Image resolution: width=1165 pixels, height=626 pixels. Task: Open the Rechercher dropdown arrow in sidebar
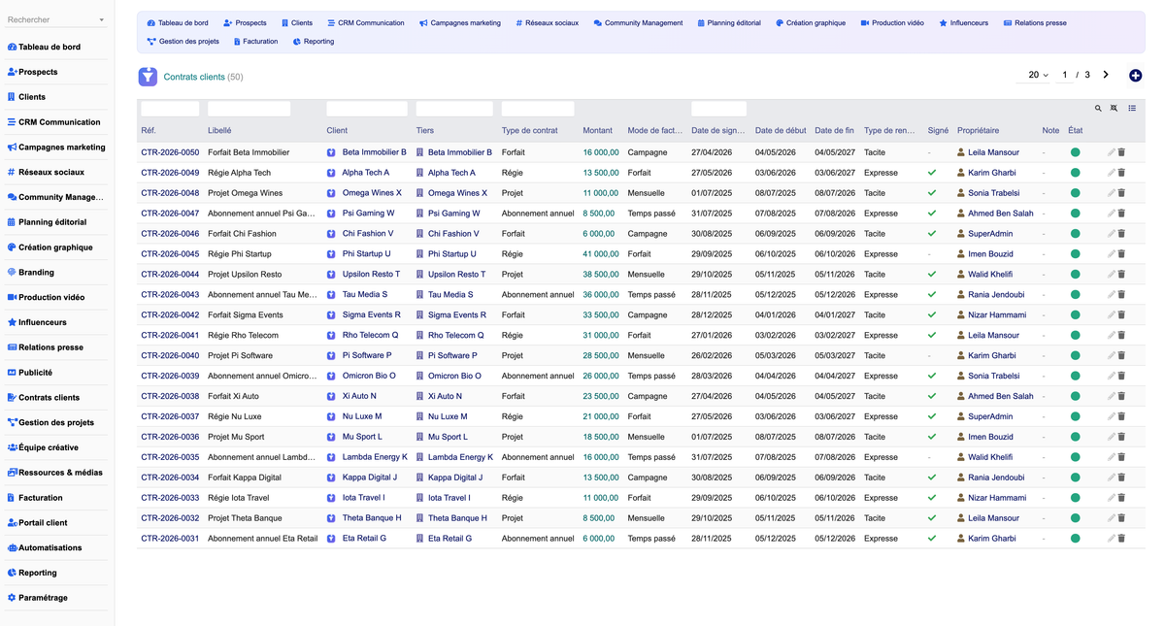pos(102,20)
